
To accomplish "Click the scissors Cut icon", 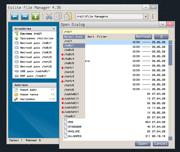I will tap(49, 16).
